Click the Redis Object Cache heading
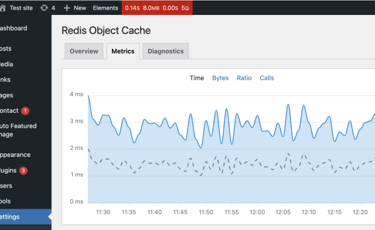375x230 pixels. (x=106, y=30)
